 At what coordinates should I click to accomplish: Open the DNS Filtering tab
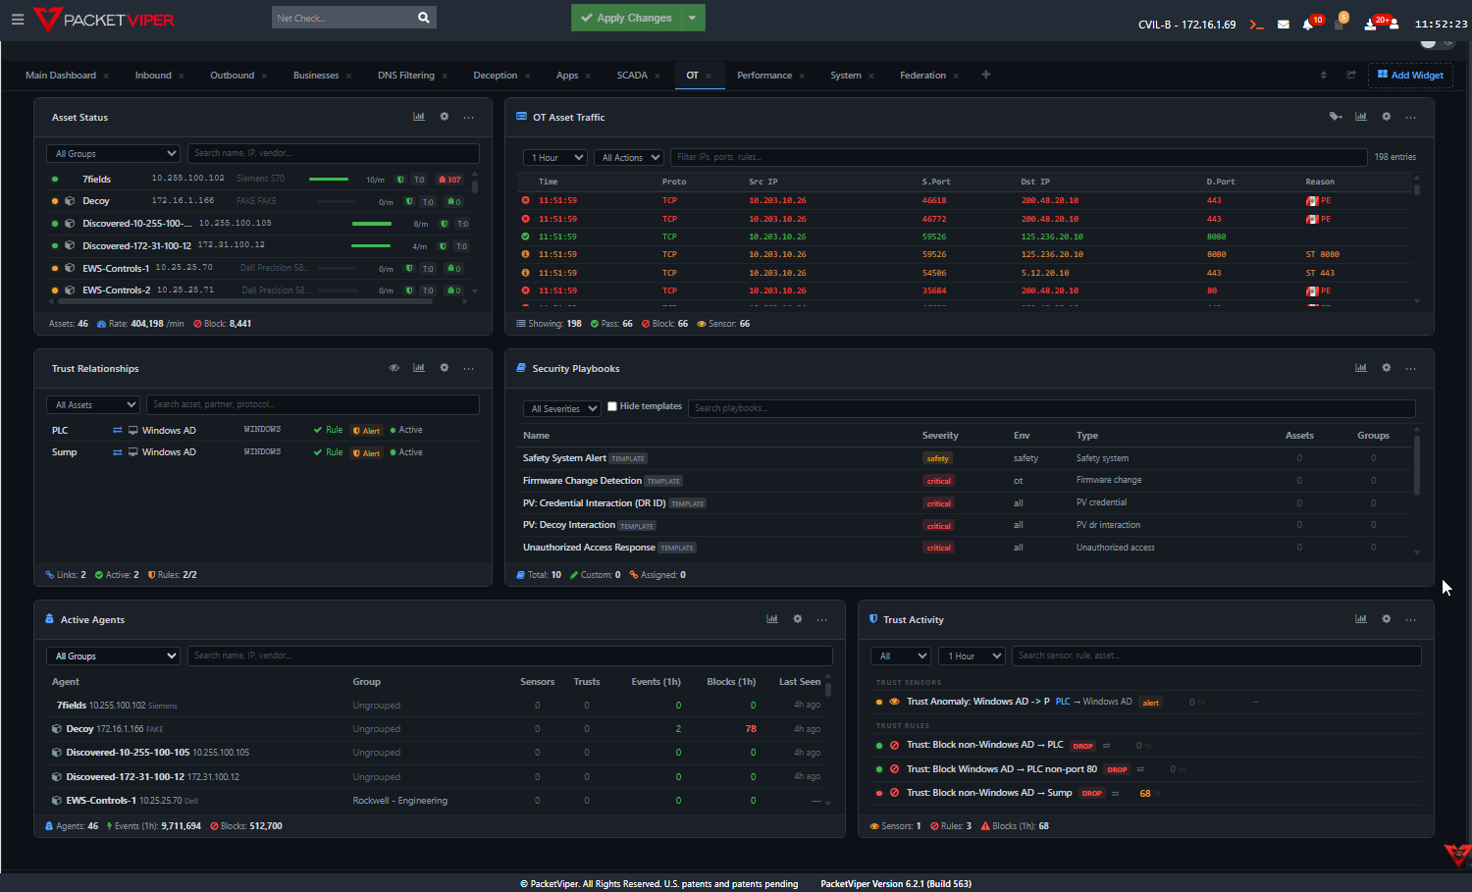point(406,75)
